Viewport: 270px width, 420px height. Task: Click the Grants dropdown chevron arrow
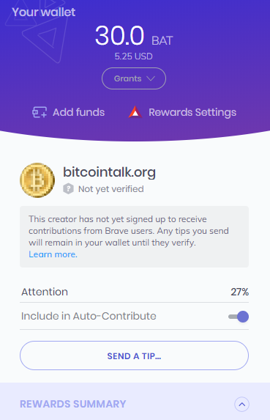click(x=151, y=78)
